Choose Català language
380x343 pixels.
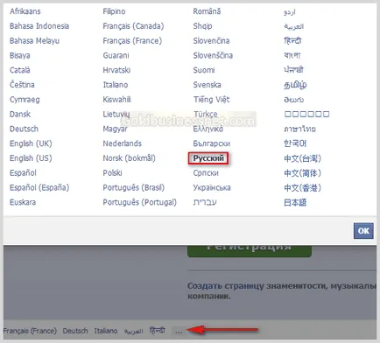[x=20, y=70]
